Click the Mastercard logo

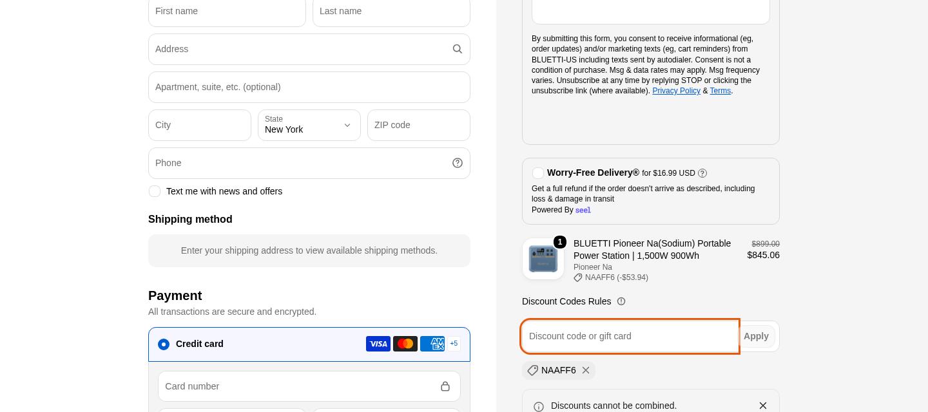(x=405, y=344)
